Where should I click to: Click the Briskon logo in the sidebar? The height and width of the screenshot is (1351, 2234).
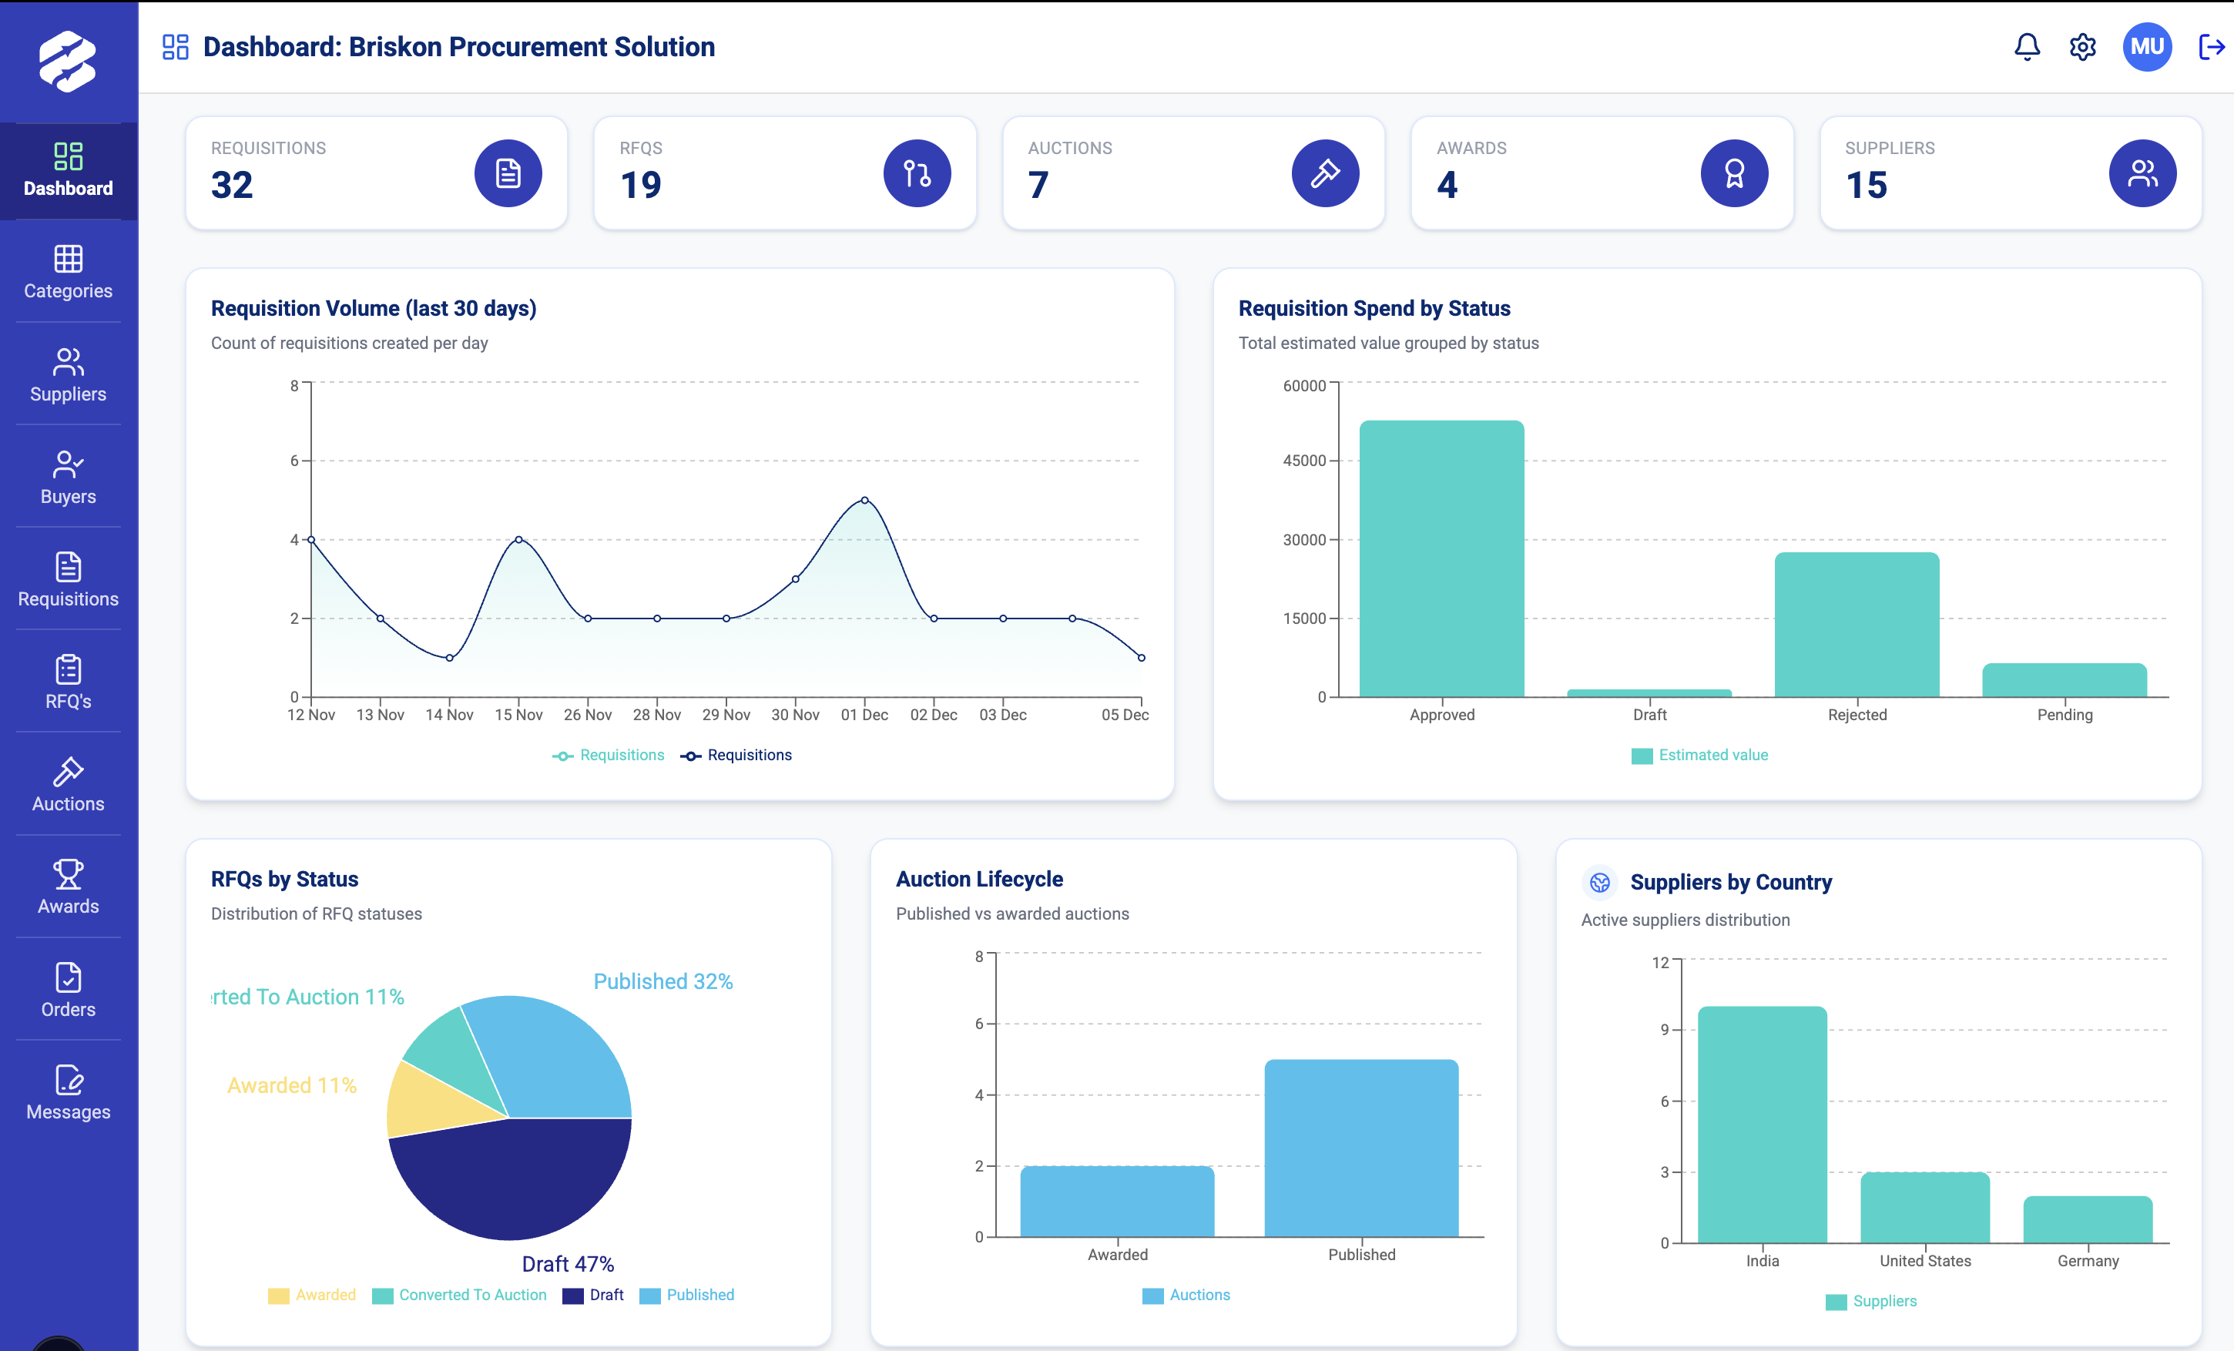68,62
